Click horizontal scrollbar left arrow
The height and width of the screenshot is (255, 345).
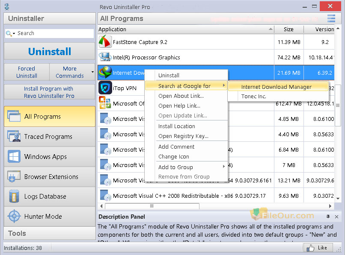(101, 206)
